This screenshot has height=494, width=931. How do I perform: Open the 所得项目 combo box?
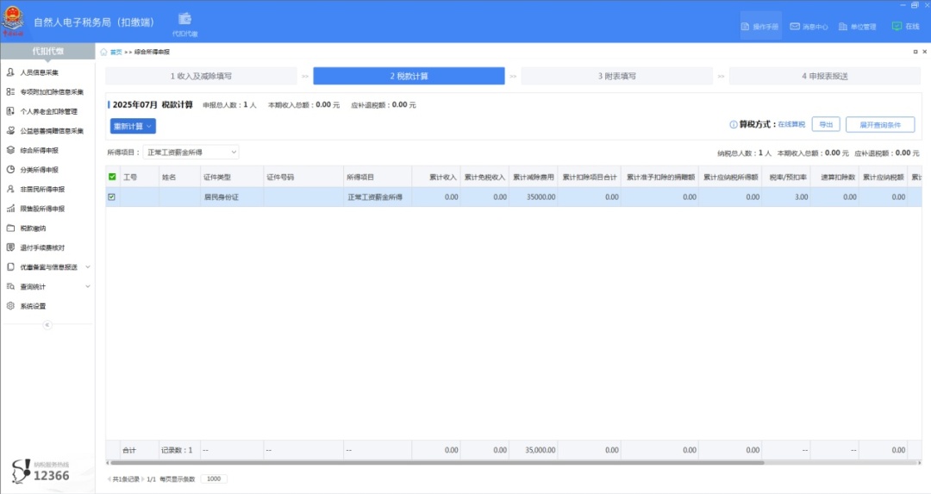[x=191, y=153]
